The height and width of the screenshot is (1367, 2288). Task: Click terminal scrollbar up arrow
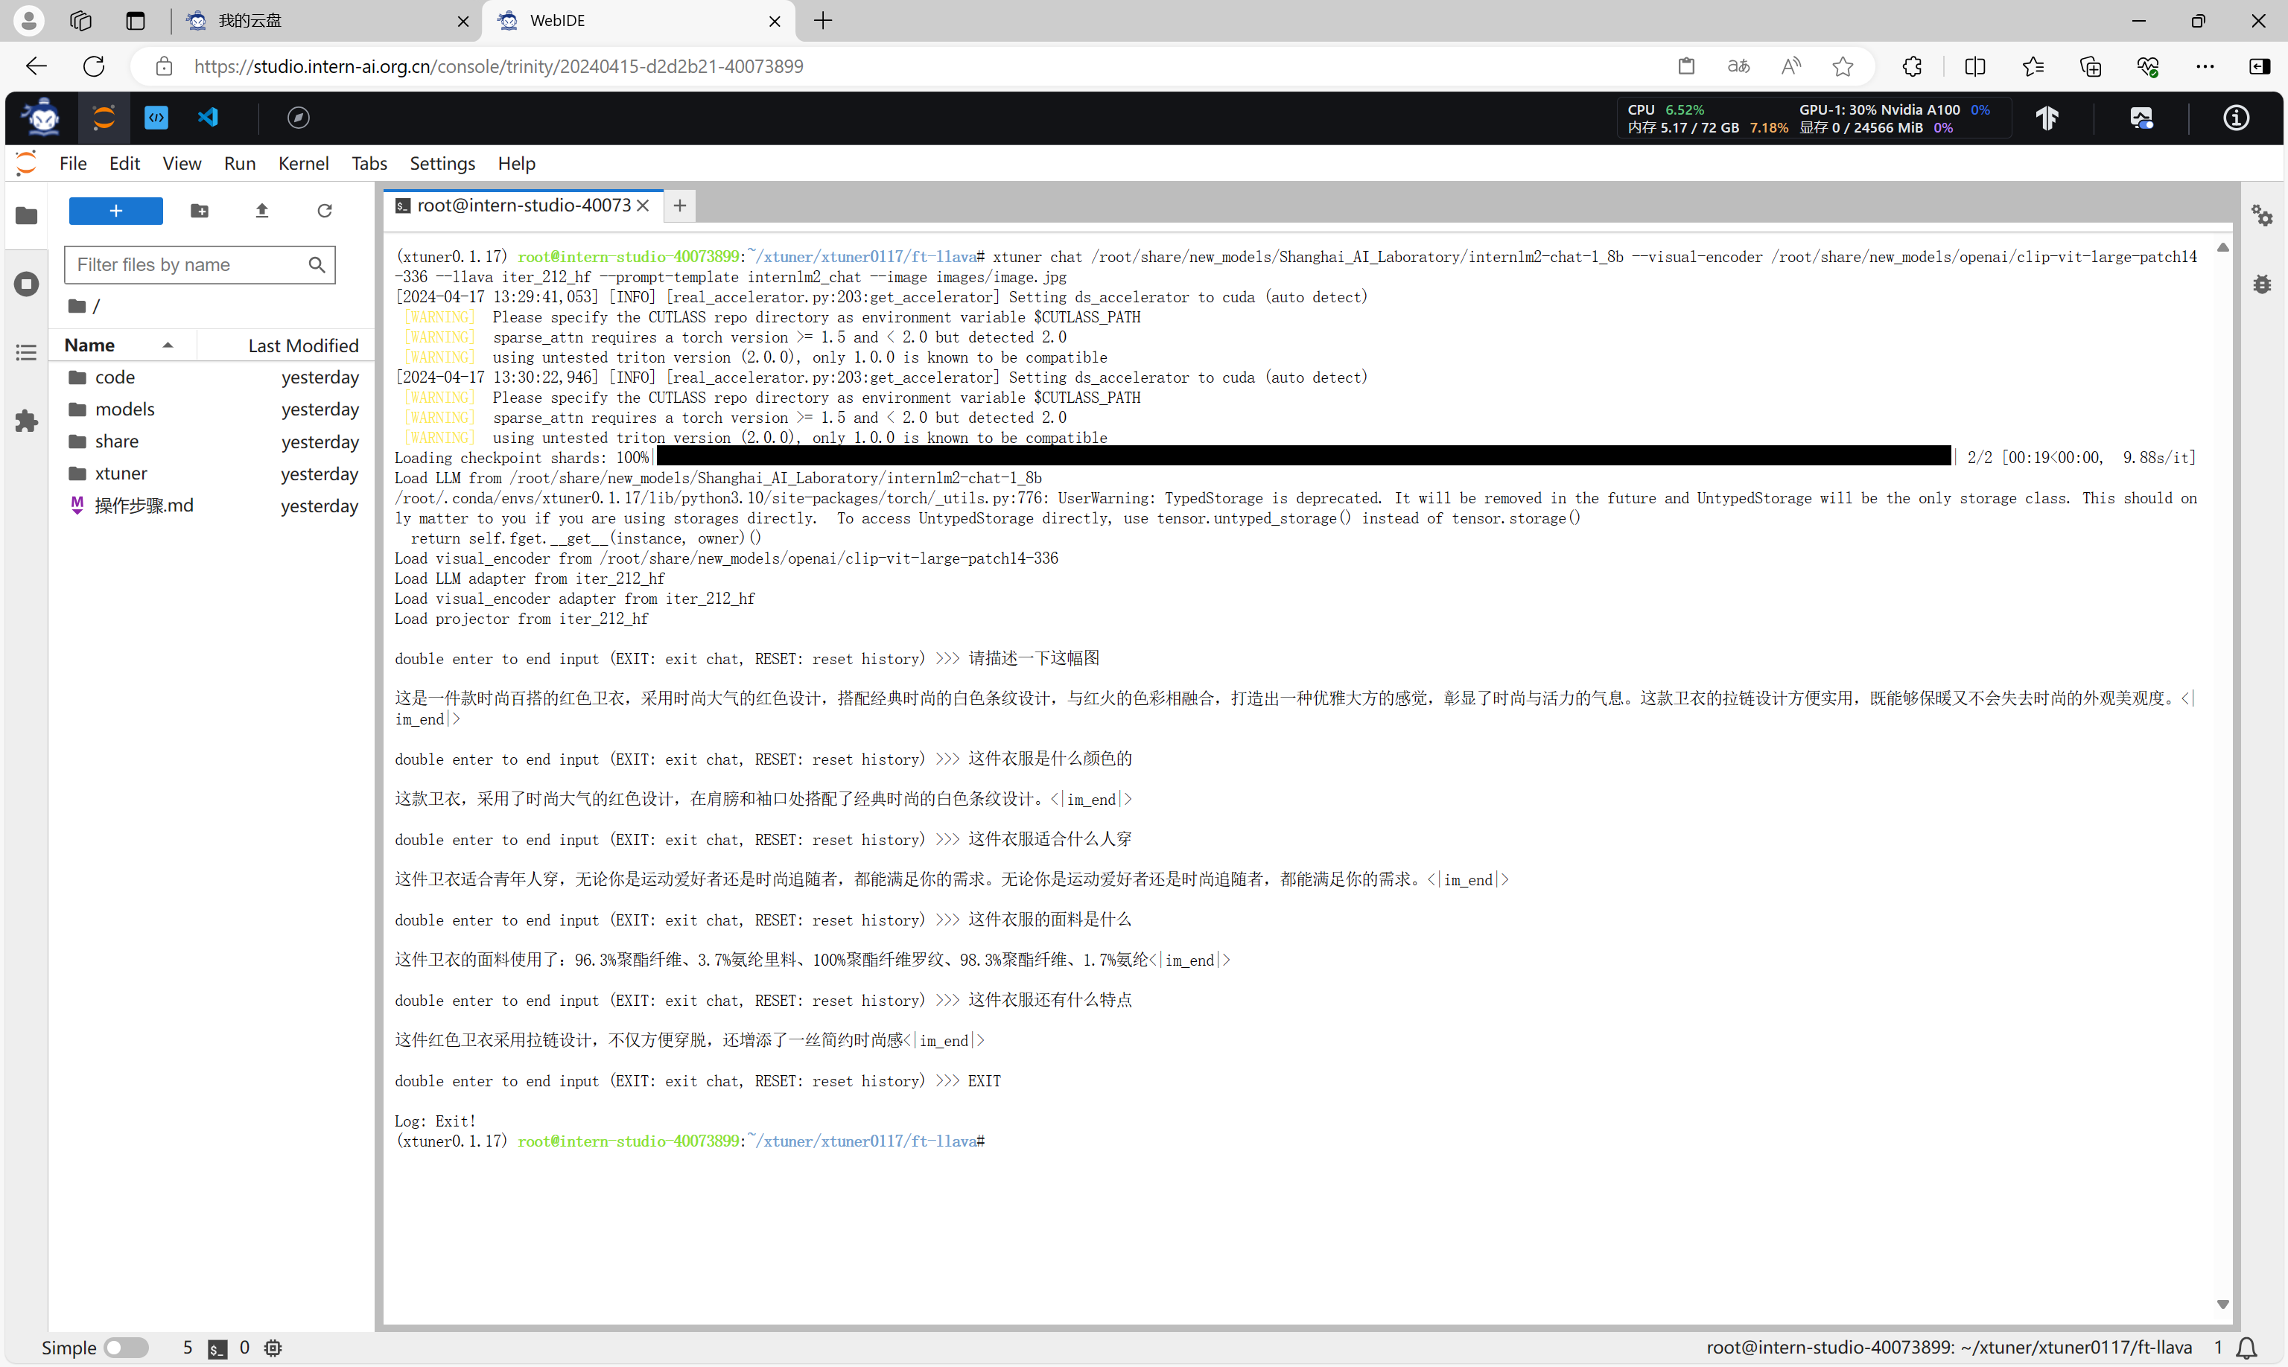tap(2222, 247)
